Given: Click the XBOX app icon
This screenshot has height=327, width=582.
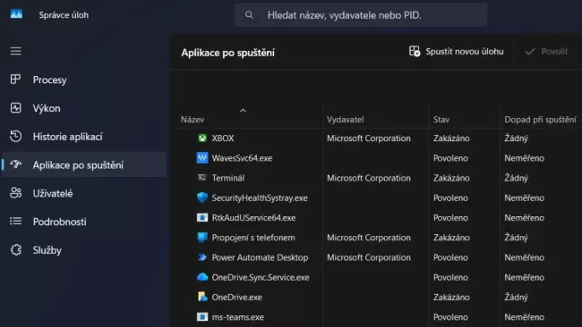Looking at the screenshot, I should tap(202, 138).
